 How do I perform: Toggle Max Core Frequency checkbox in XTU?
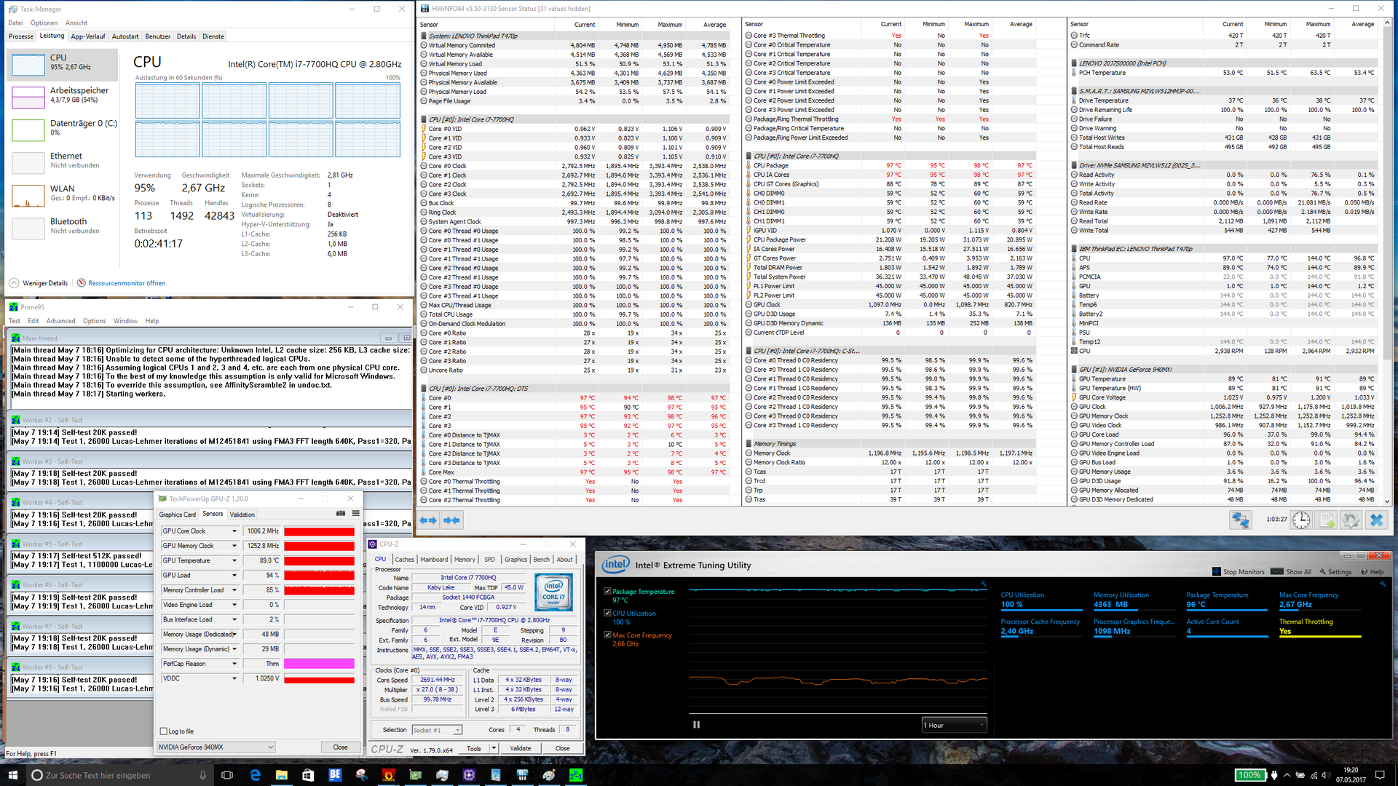pyautogui.click(x=607, y=635)
